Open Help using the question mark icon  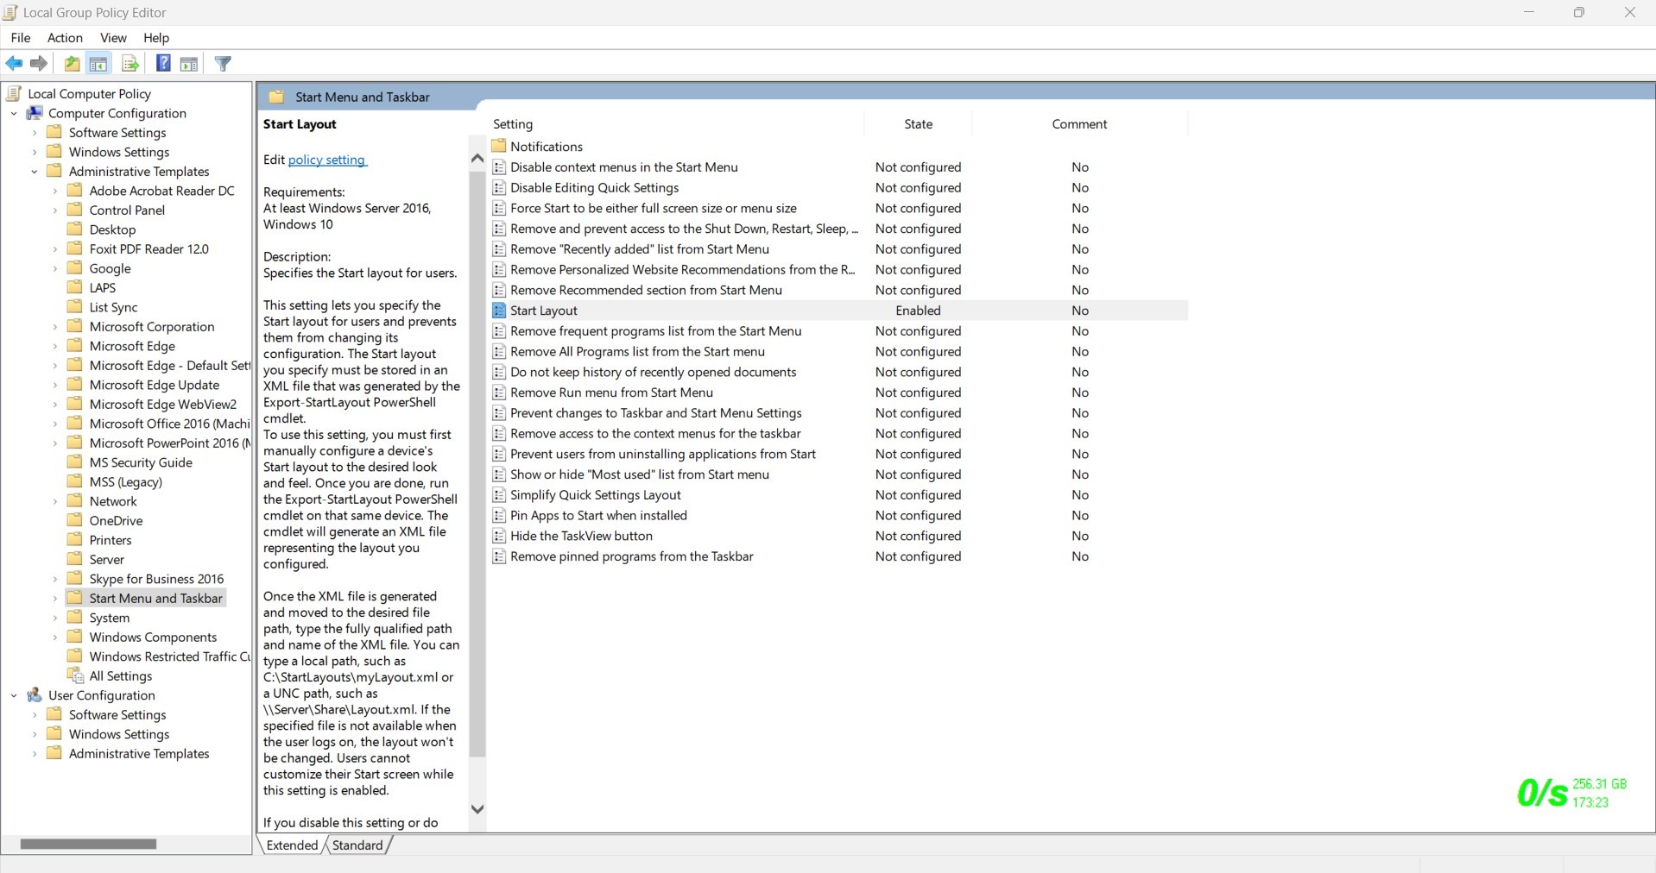162,63
